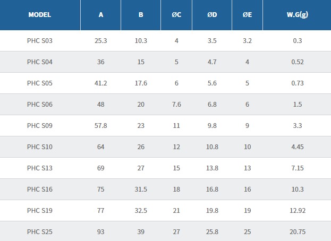Select the PHC S03 model cell
The height and width of the screenshot is (241, 331).
[40, 40]
